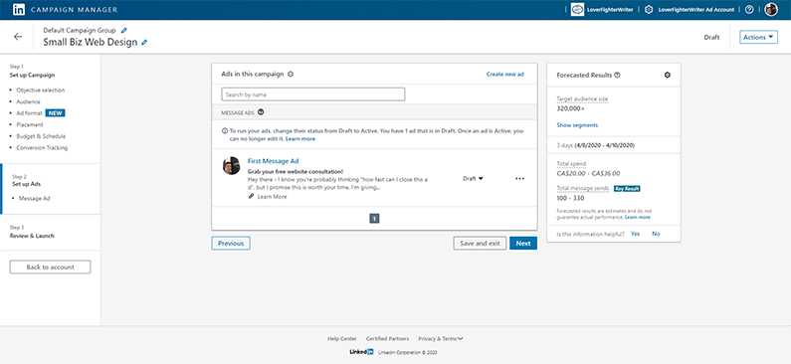
Task: Click Campaign Manager title text
Action: point(74,10)
